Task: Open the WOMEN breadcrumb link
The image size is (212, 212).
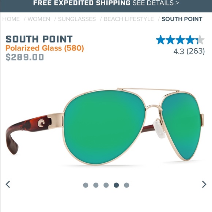Action: pyautogui.click(x=39, y=19)
